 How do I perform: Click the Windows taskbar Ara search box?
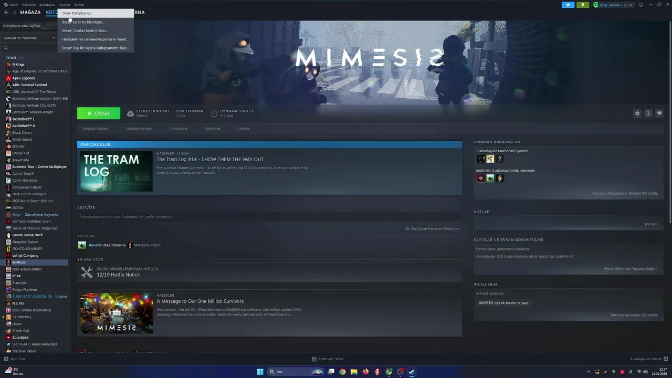pyautogui.click(x=295, y=372)
